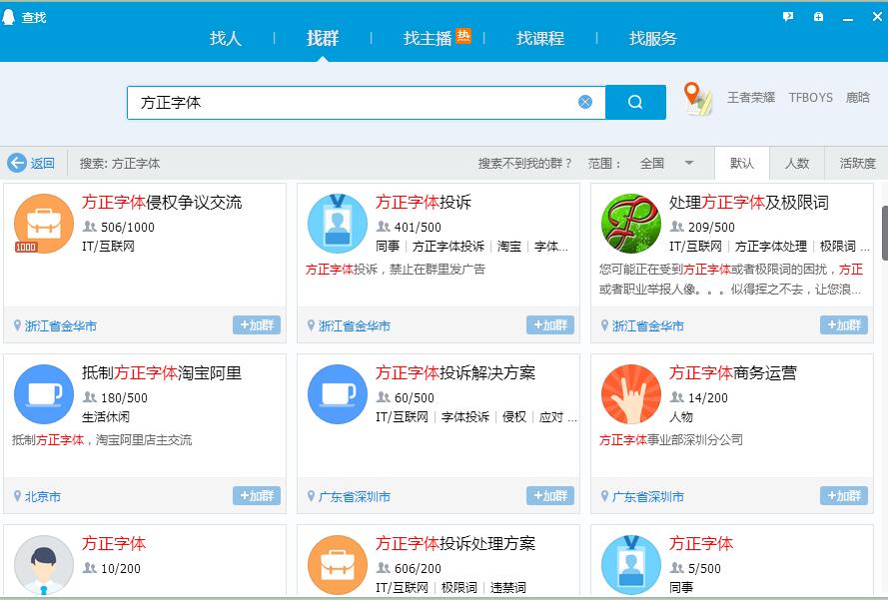Open avatar of 方正字体投诉解决方案 group
This screenshot has height=600, width=888.
pos(338,394)
